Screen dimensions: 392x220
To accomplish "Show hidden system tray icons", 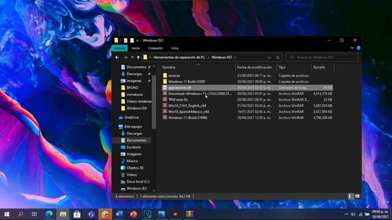I will click(346, 215).
